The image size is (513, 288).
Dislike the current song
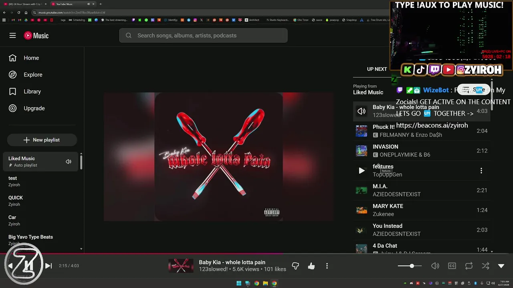295,266
